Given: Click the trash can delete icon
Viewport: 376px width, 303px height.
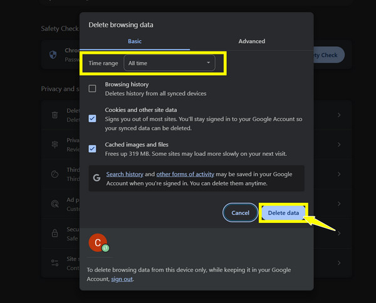Looking at the screenshot, I should [x=55, y=115].
